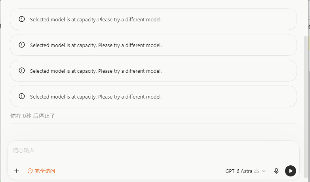The image size is (310, 182).
Task: Click the alert icon in the bottom error message
Action: (x=22, y=96)
